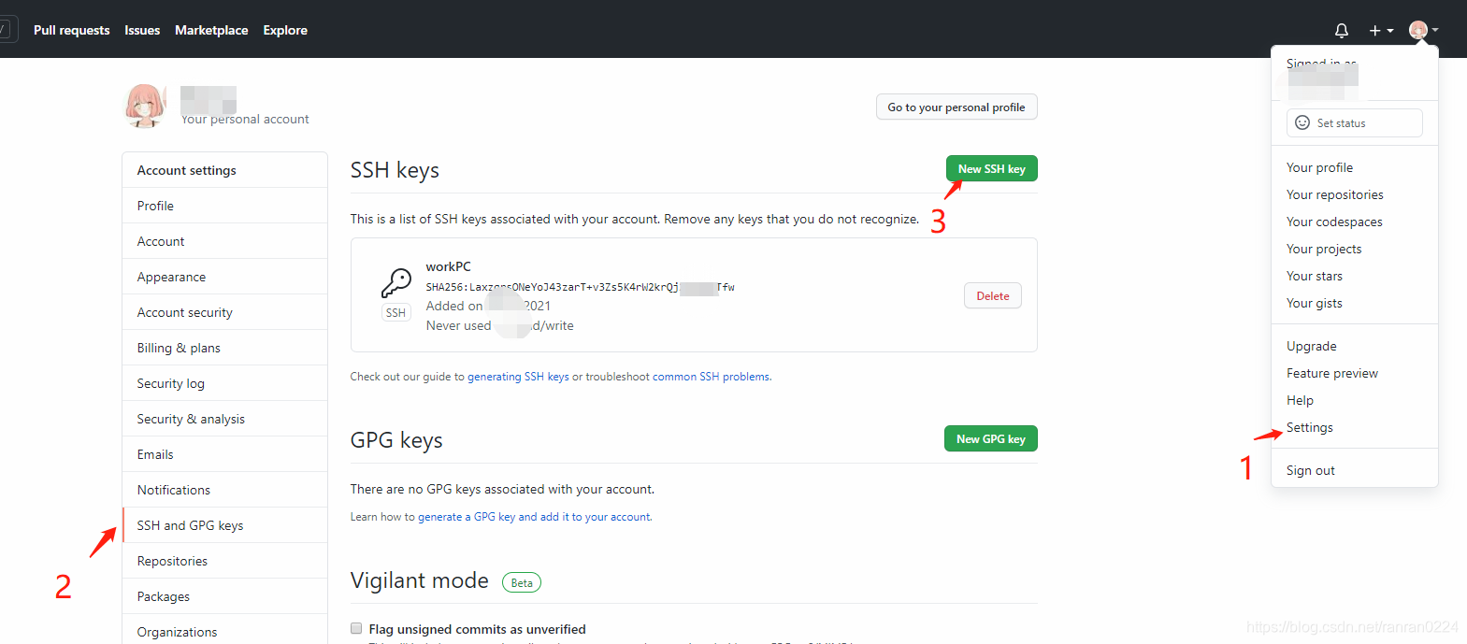The width and height of the screenshot is (1467, 644).
Task: Select Account security in settings sidebar
Action: click(224, 312)
